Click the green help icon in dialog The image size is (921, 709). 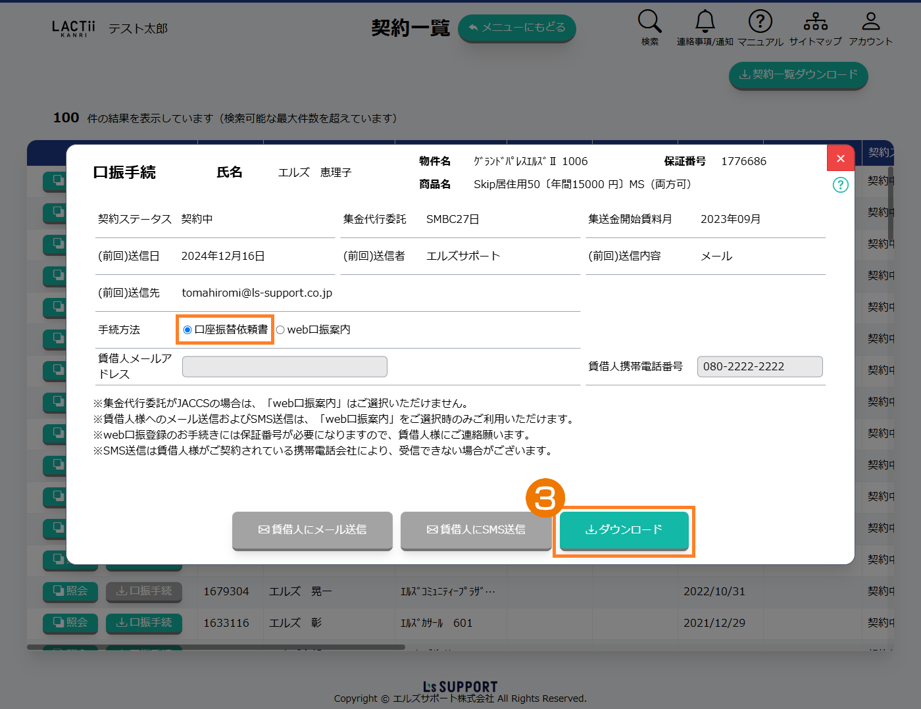tap(840, 185)
